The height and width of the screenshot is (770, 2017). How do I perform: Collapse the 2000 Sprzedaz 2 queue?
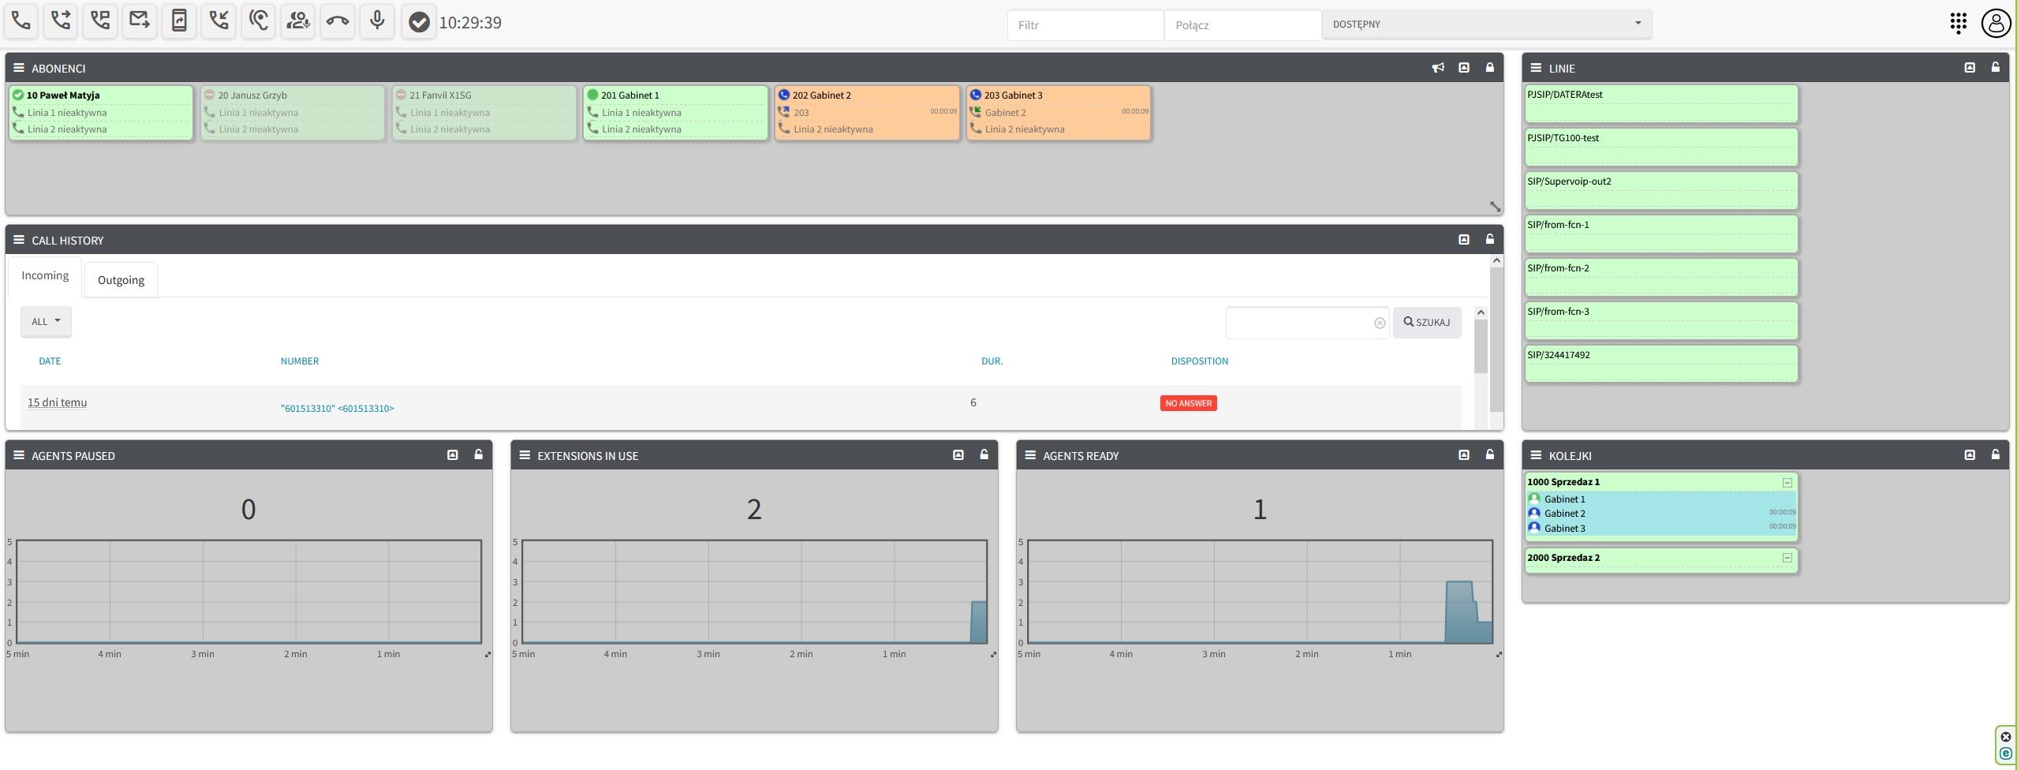(1787, 558)
